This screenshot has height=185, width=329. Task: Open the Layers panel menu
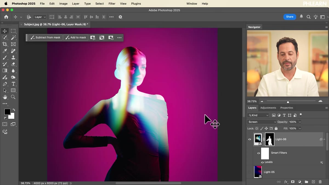[x=326, y=108]
